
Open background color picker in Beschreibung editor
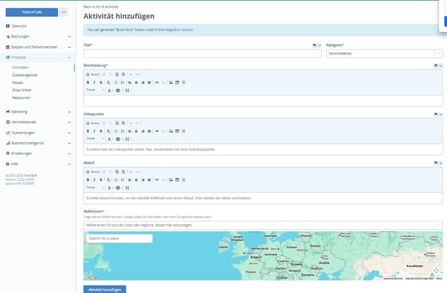tap(119, 91)
